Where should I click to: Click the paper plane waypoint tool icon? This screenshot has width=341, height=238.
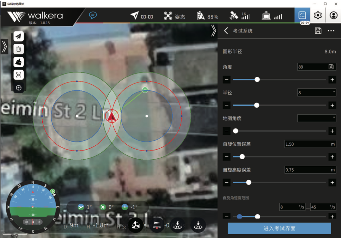[x=19, y=37]
